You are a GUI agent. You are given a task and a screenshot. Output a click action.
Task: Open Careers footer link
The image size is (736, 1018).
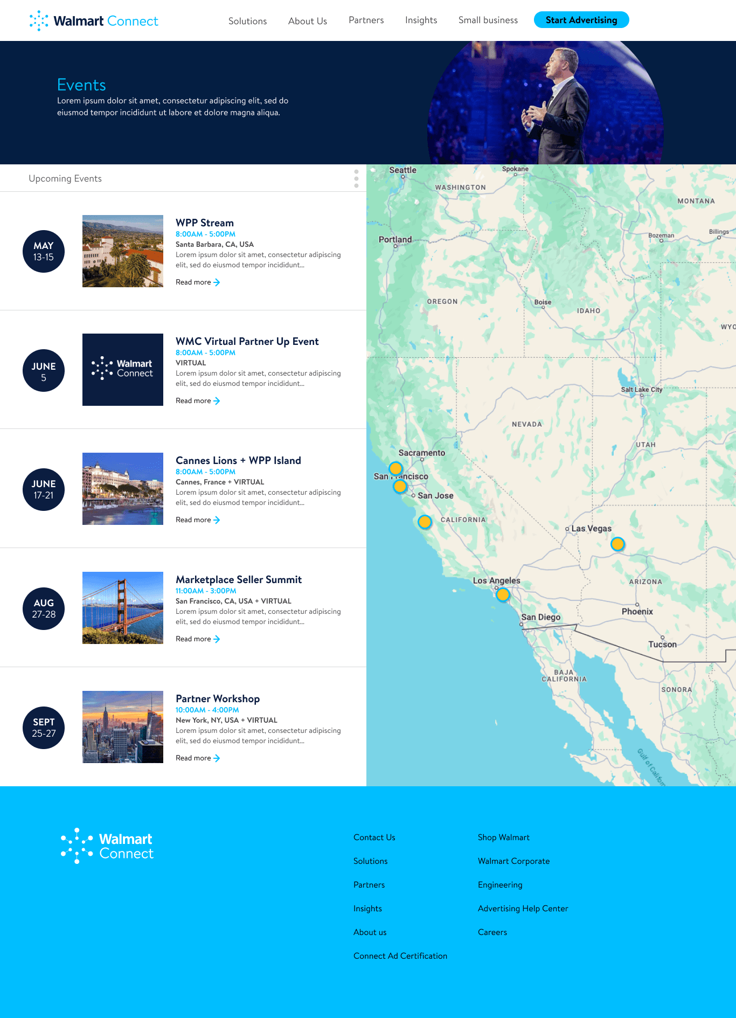492,932
